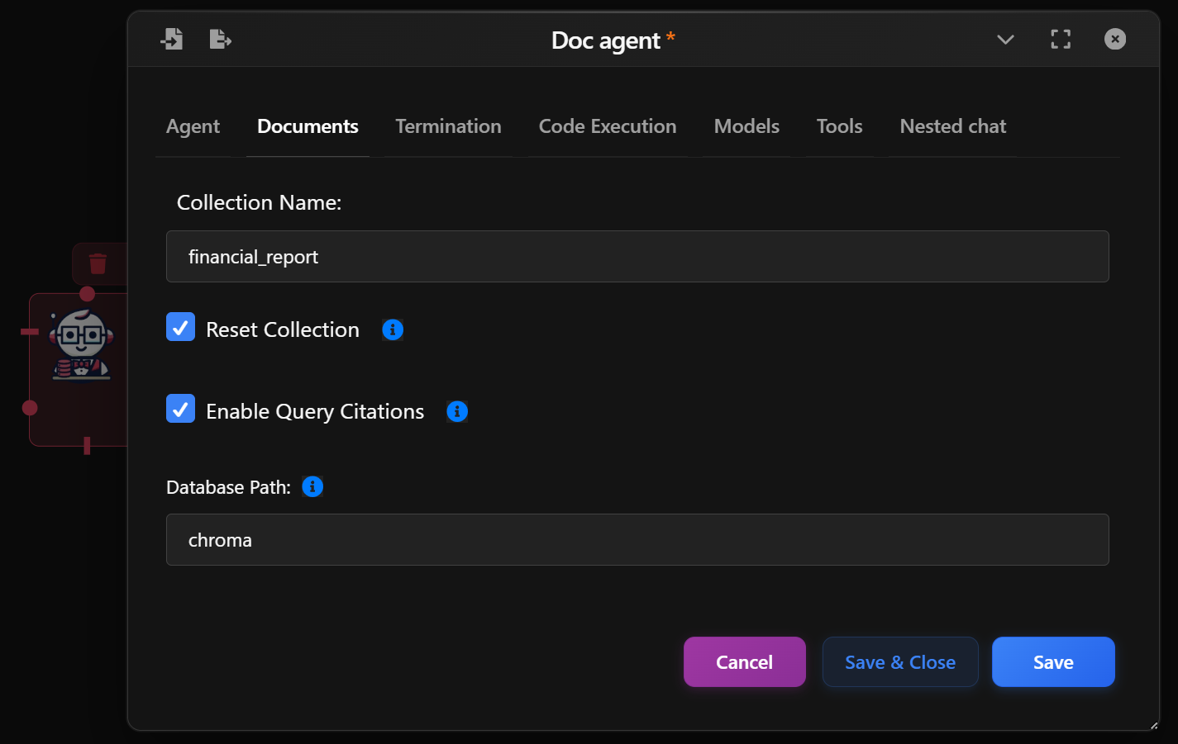Click the trash icon on the agent node
1178x744 pixels.
pos(98,263)
